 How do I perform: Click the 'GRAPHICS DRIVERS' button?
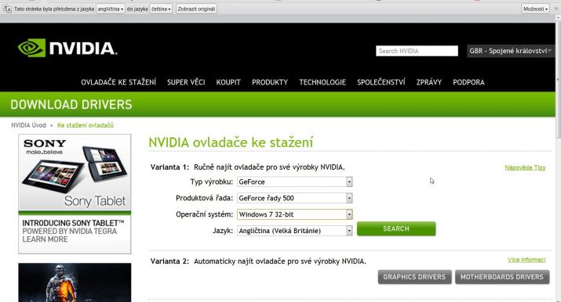tap(414, 277)
